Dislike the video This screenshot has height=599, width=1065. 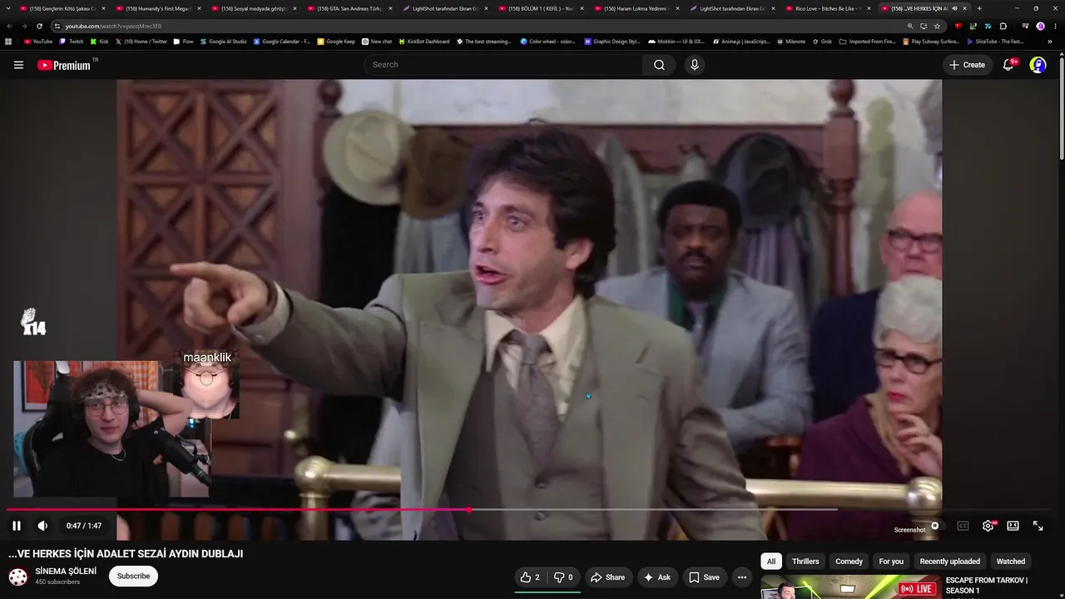point(563,577)
